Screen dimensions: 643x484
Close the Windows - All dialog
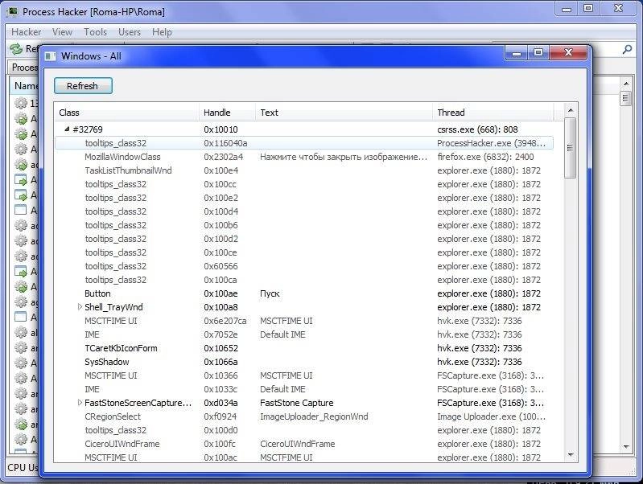[x=568, y=52]
